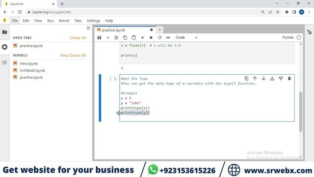Screen dimensions: 314x177
Task: Click the print(type(x)) code line
Action: point(135,108)
